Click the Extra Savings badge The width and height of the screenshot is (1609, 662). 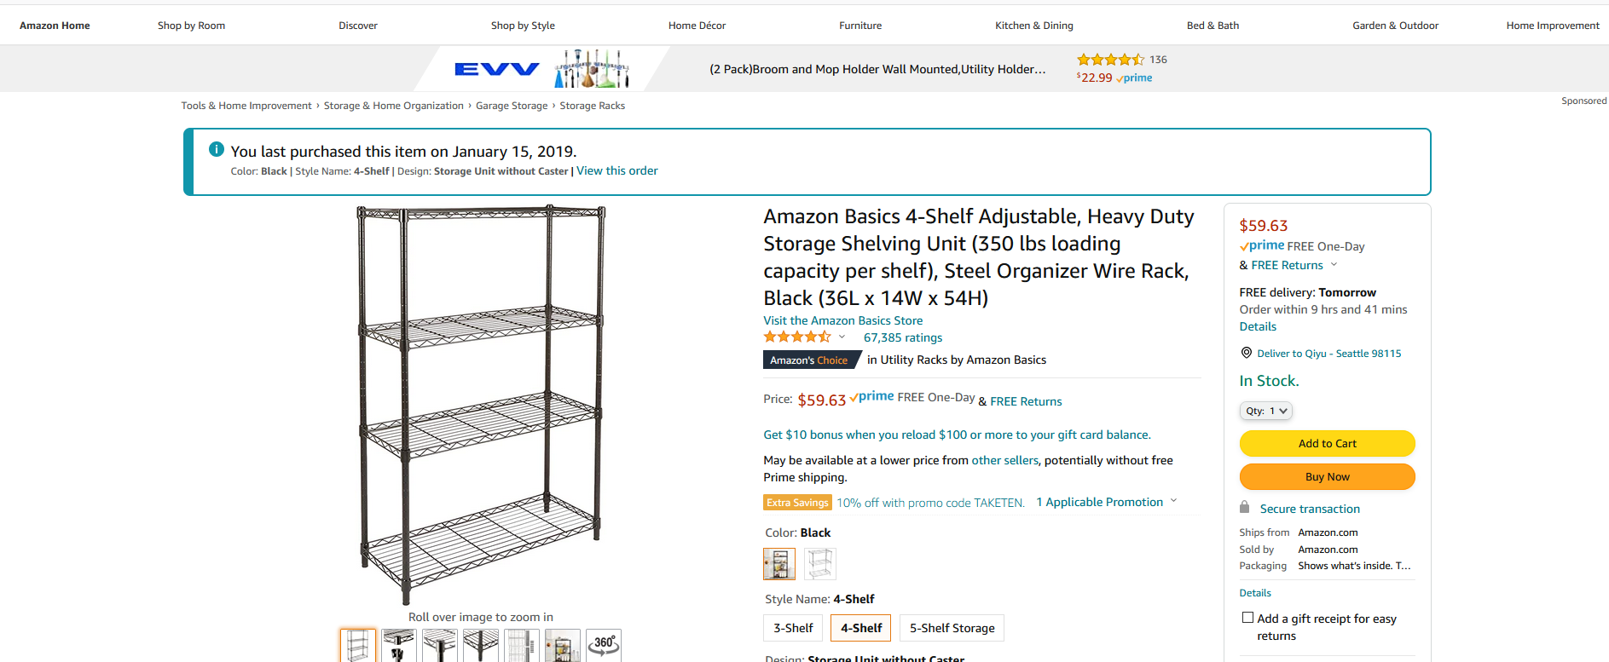point(797,503)
